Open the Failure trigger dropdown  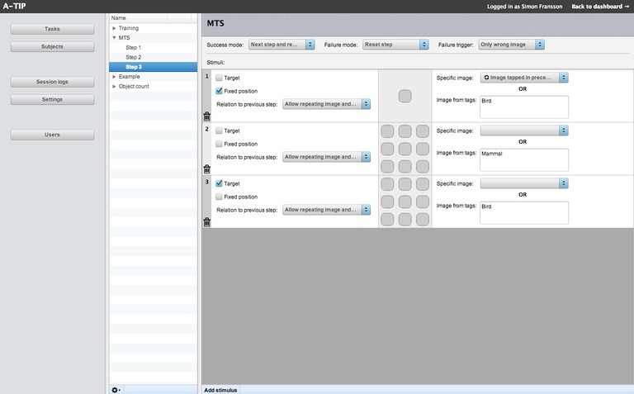click(x=511, y=45)
